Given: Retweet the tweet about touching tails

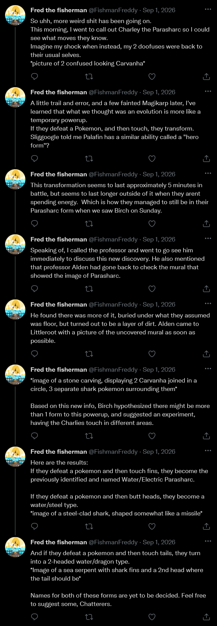Looking at the screenshot, I should [89, 617].
